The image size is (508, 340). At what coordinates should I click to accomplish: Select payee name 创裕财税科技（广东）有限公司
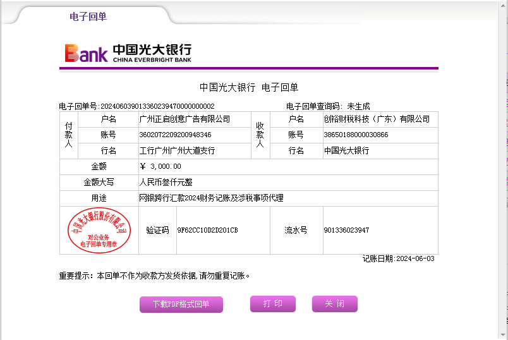[376, 119]
